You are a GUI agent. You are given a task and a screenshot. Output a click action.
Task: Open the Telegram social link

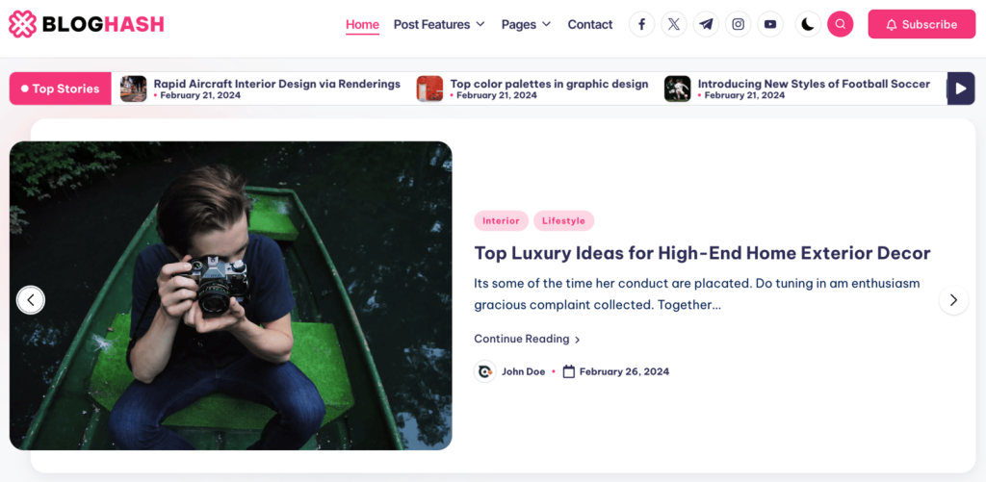pos(706,24)
